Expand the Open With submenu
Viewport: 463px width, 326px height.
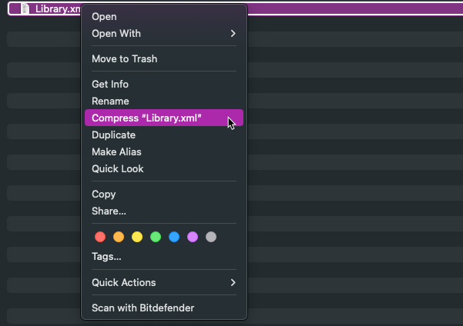(x=116, y=34)
